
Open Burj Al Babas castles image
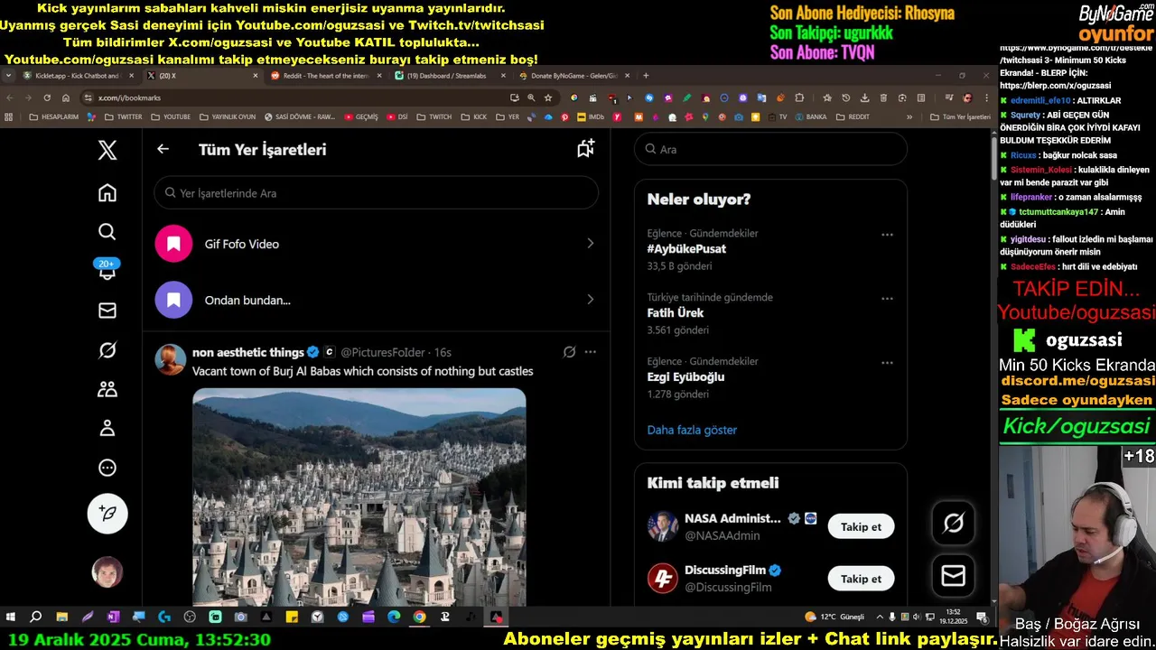(x=359, y=497)
